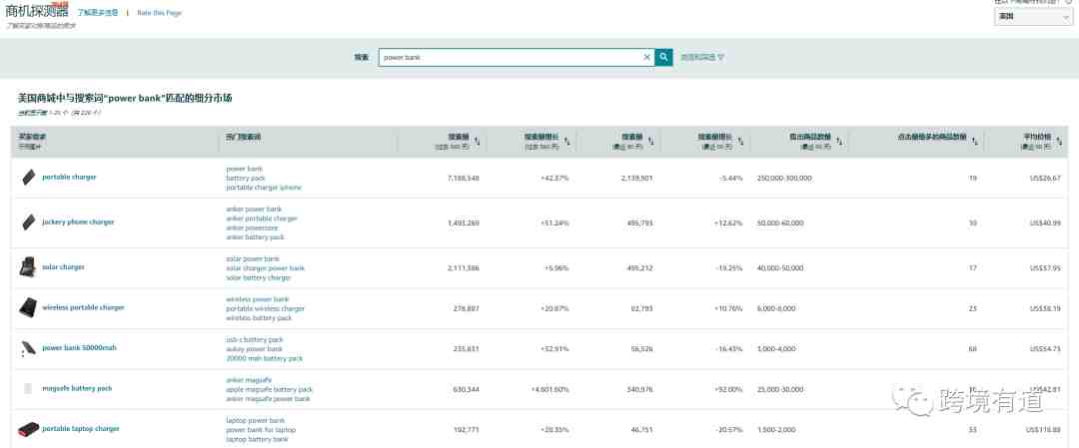Image resolution: width=1079 pixels, height=448 pixels.
Task: Select units sold range 25,000-30,000
Action: (780, 389)
